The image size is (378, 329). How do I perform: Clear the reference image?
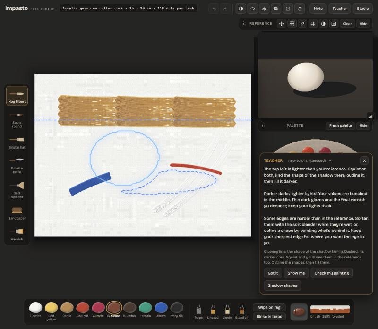click(x=347, y=24)
